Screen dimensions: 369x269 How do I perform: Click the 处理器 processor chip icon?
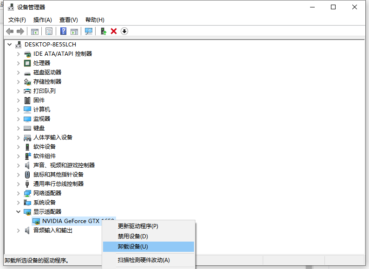[x=27, y=63]
